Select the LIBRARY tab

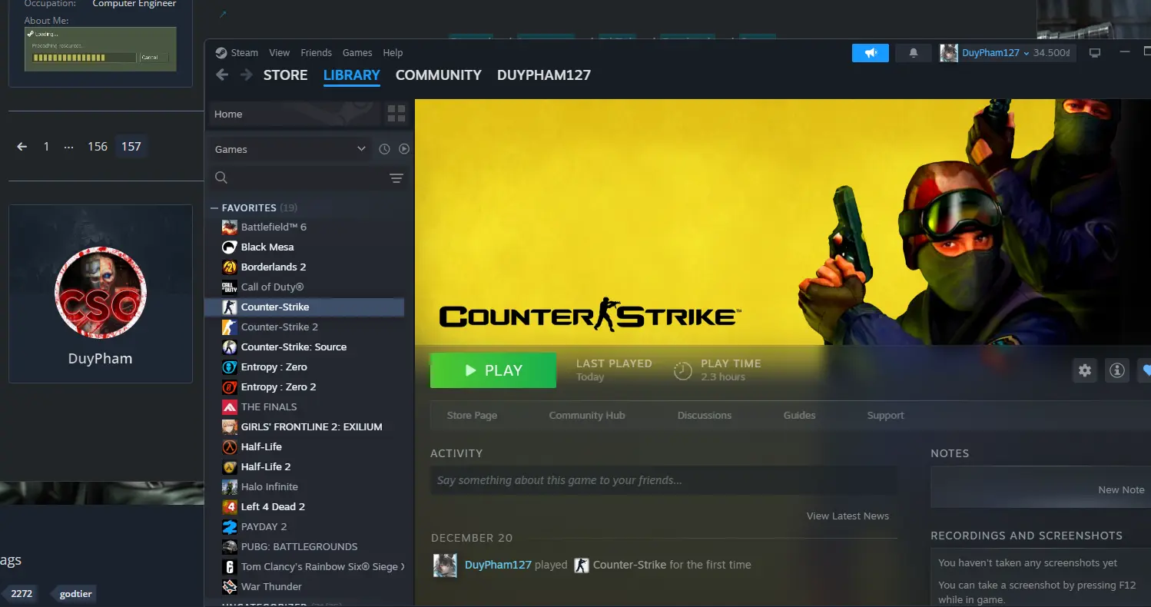(352, 75)
